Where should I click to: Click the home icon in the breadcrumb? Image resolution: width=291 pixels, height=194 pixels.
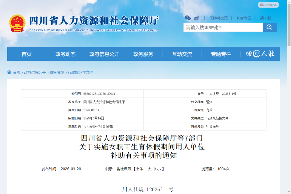pyautogui.click(x=9, y=72)
